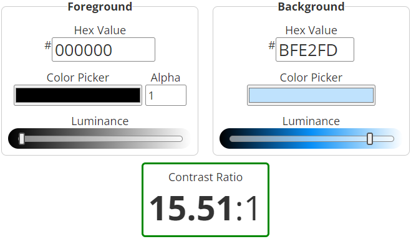The image size is (411, 239).
Task: Click the "Background" section heading
Action: pyautogui.click(x=311, y=7)
